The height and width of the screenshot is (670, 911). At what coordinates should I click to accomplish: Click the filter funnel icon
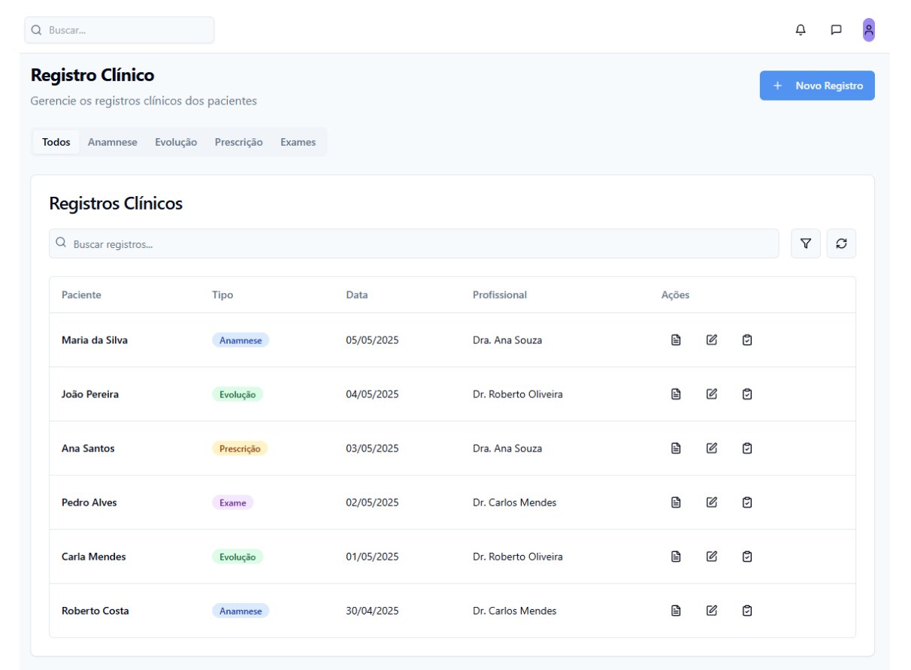click(x=805, y=243)
